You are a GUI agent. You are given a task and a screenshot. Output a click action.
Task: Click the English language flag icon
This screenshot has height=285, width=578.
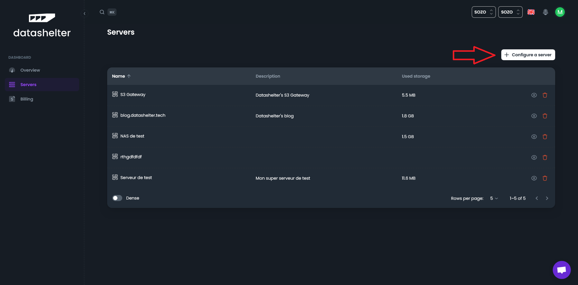[x=531, y=12]
